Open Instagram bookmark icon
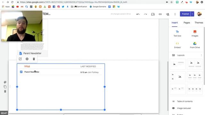The image size is (205, 115). 58,7
